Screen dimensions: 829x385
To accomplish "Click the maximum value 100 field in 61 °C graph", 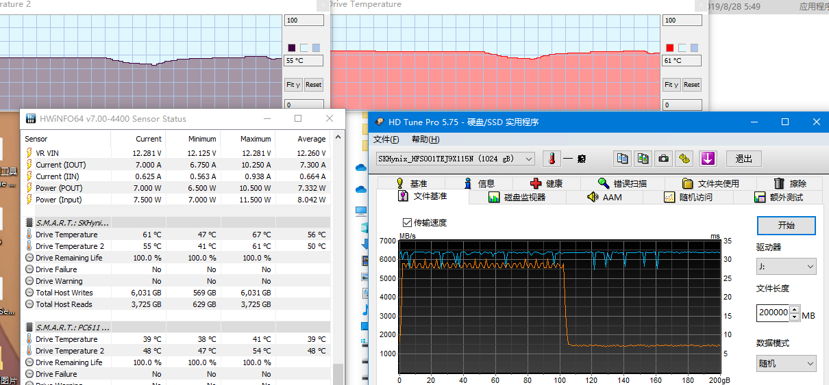I will tap(682, 21).
